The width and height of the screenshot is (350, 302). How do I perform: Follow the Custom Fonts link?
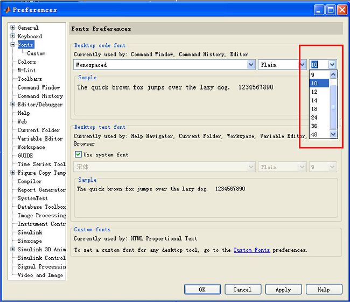click(251, 250)
